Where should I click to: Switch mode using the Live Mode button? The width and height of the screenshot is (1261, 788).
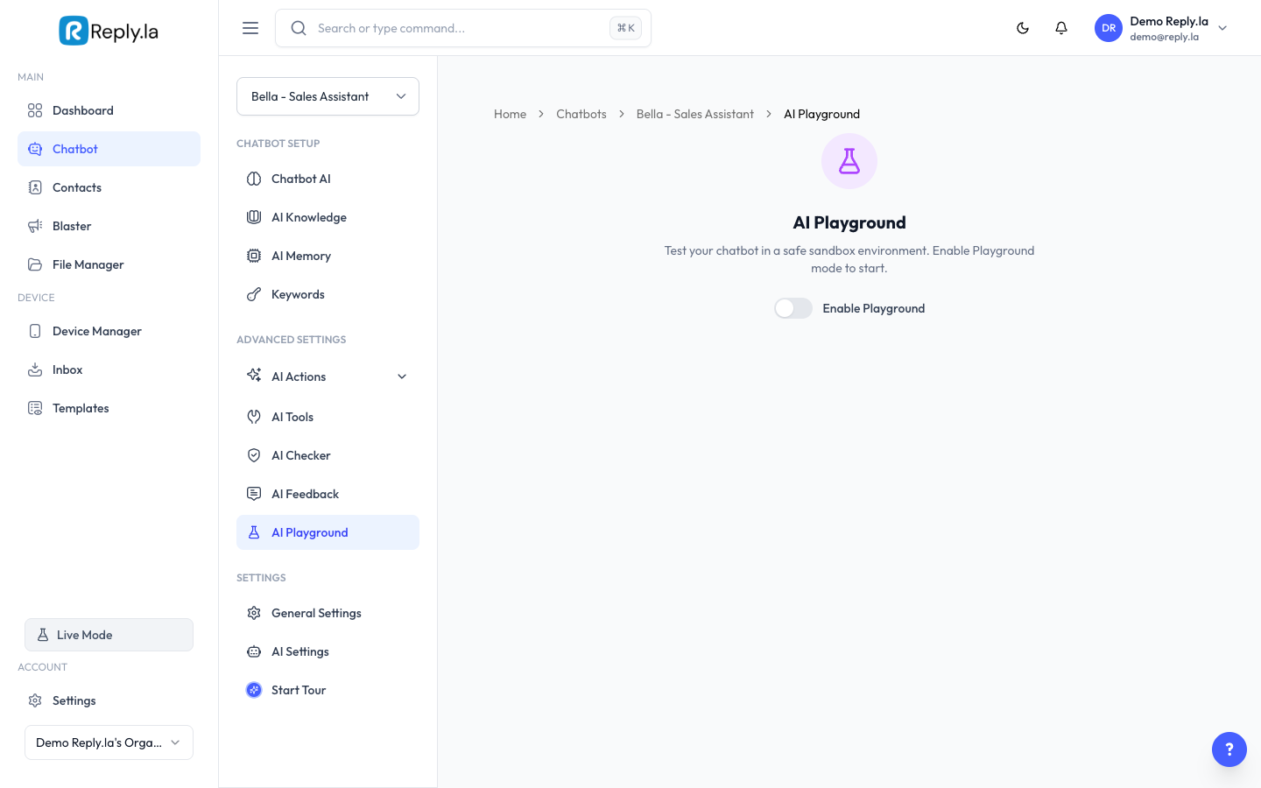coord(109,635)
